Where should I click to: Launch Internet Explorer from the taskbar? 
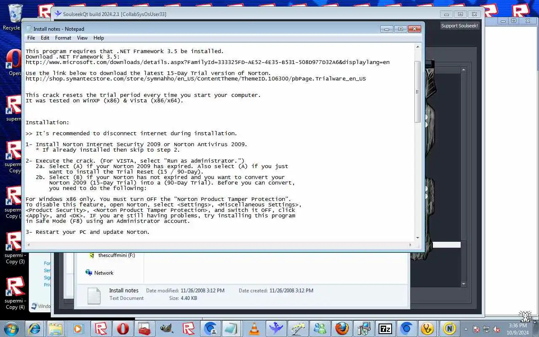[34, 329]
